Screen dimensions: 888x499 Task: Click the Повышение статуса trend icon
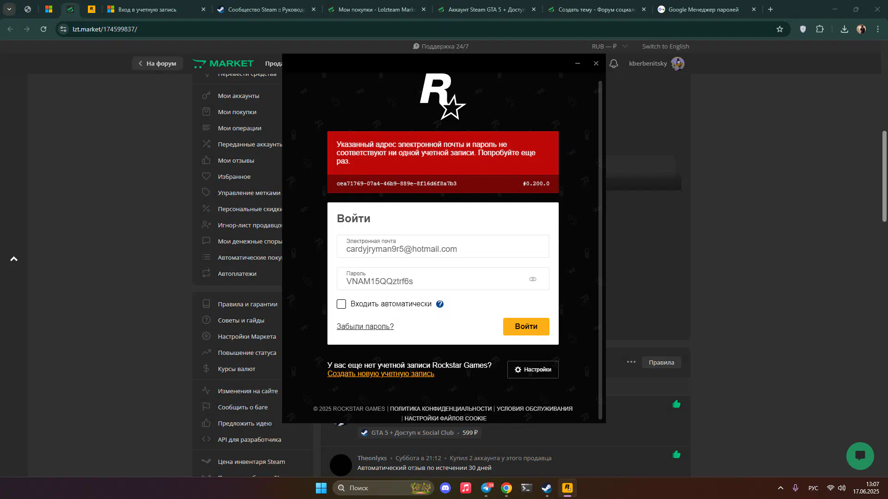point(206,353)
